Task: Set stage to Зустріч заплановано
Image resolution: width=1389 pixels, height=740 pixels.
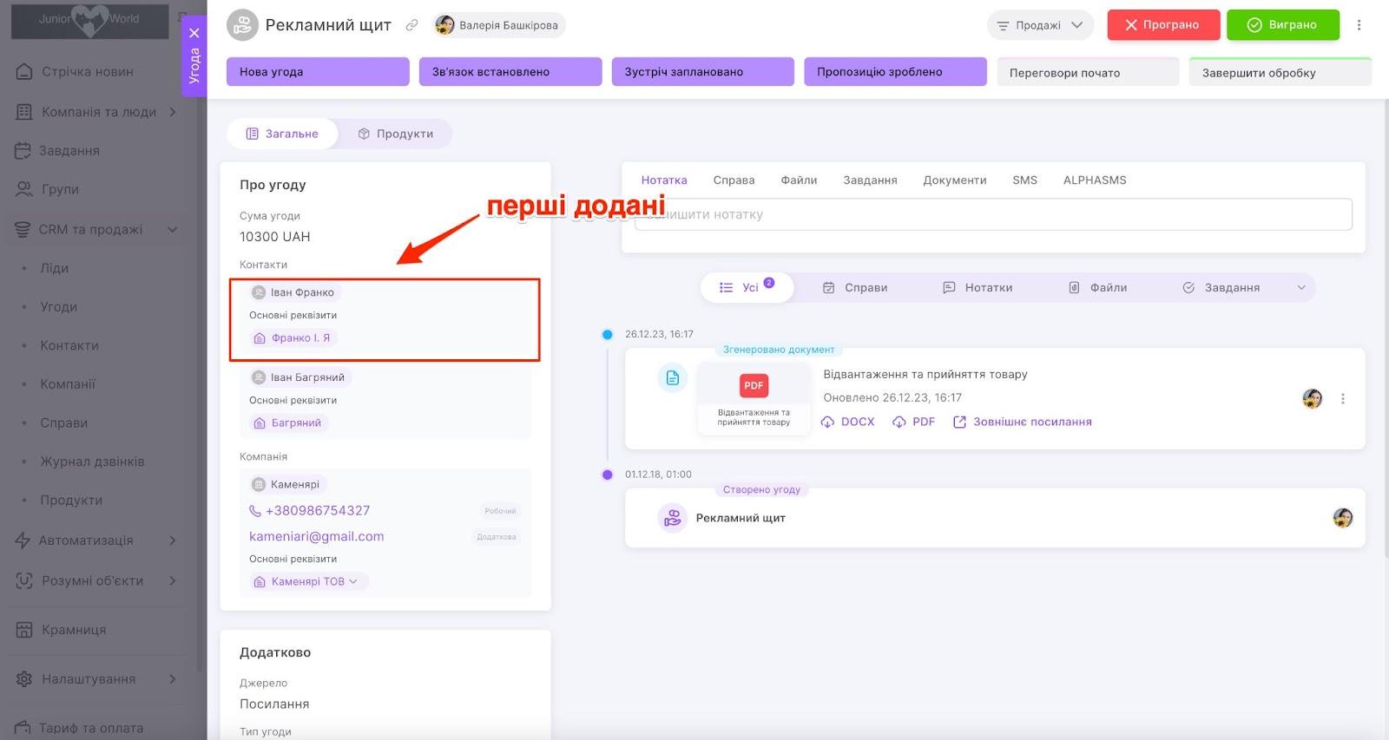Action: pos(703,72)
